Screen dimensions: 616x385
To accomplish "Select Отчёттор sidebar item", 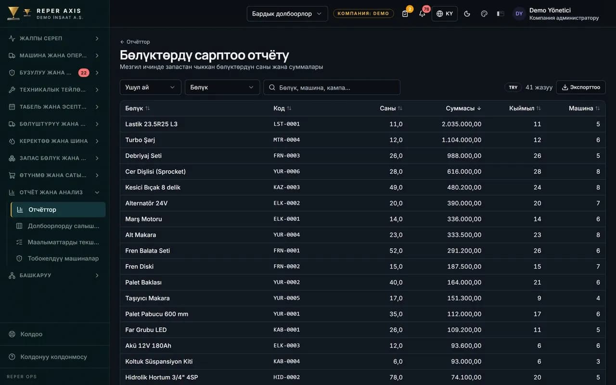I will point(58,209).
